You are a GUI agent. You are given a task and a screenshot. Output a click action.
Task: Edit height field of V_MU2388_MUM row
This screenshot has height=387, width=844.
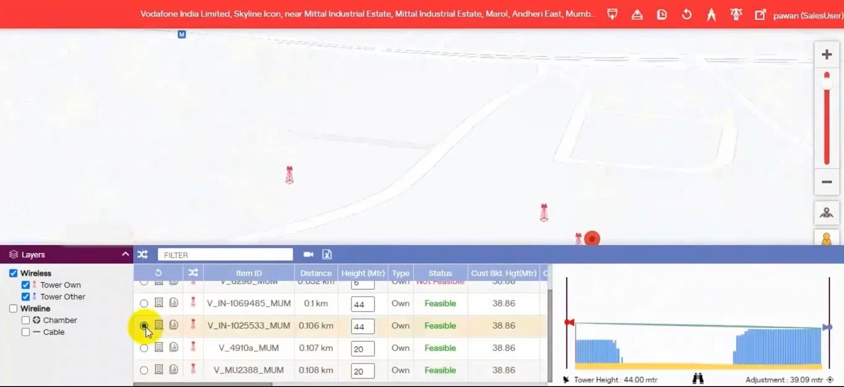click(x=363, y=371)
